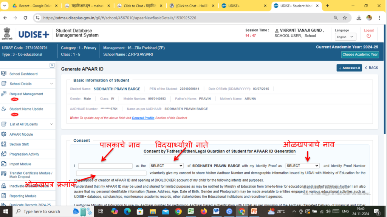Click the School Details sidebar icon
The image size is (387, 217).
click(4, 84)
